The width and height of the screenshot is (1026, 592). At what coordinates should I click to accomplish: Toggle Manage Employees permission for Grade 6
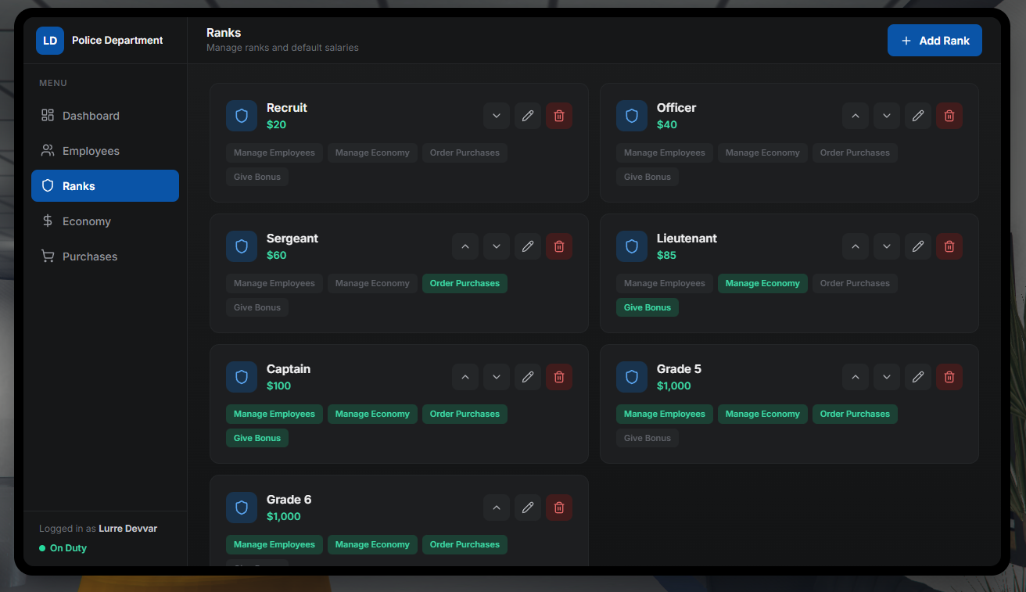tap(274, 544)
